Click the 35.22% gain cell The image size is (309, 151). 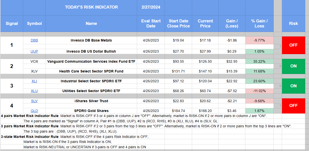pos(259,61)
